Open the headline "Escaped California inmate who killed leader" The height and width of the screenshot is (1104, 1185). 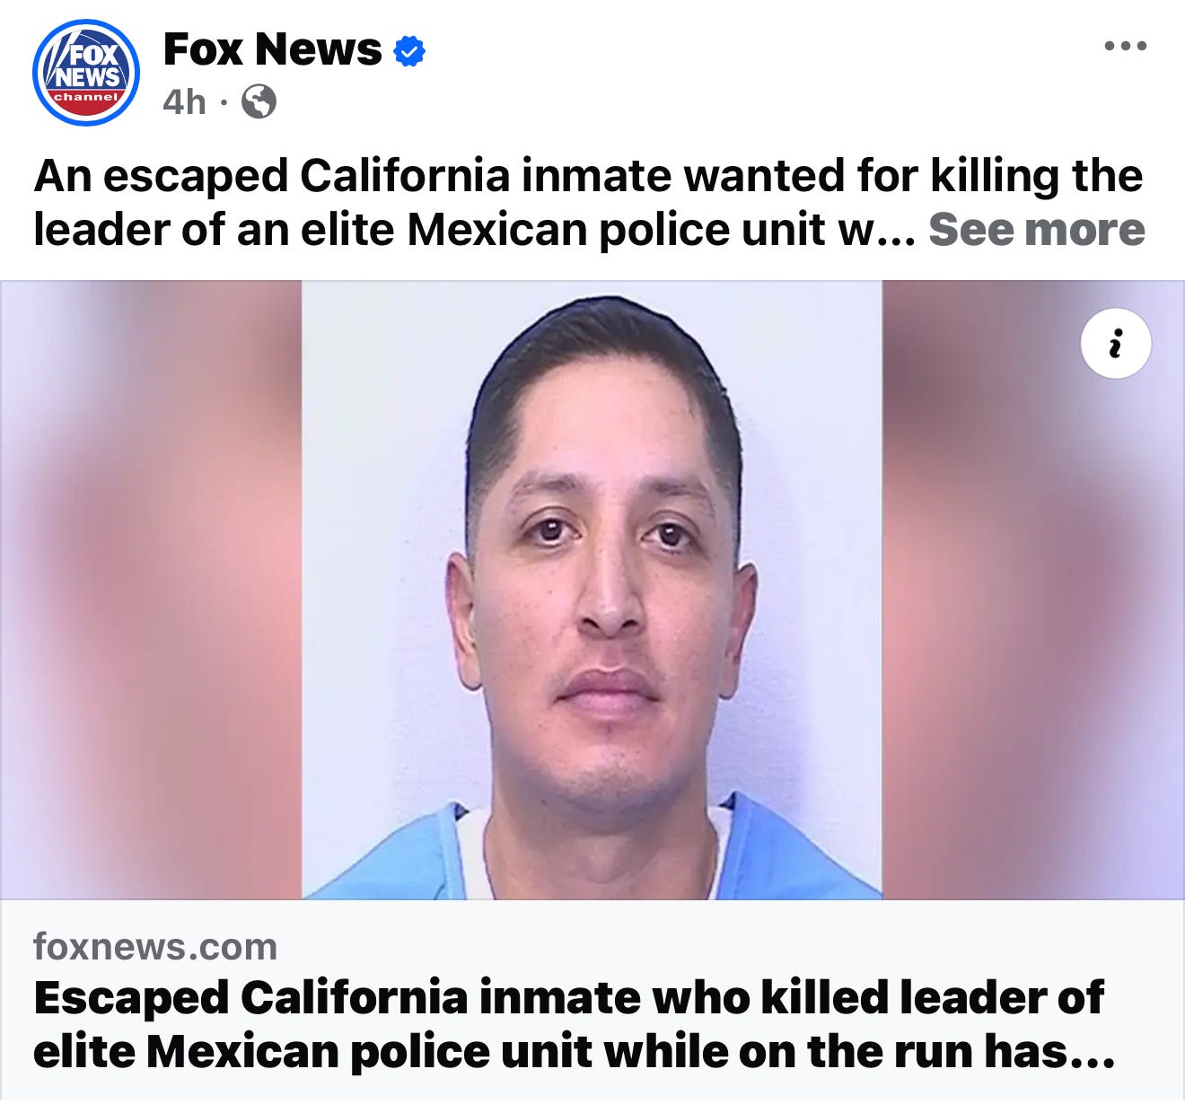tap(568, 998)
